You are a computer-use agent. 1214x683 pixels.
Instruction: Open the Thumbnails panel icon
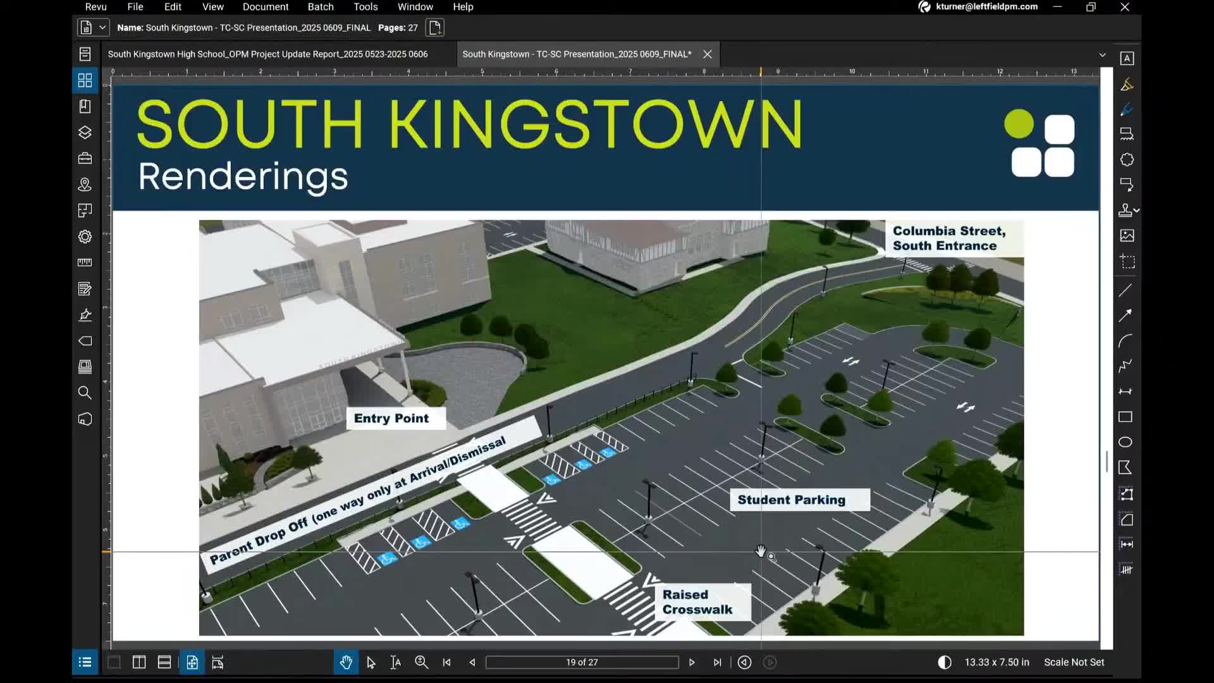(85, 80)
